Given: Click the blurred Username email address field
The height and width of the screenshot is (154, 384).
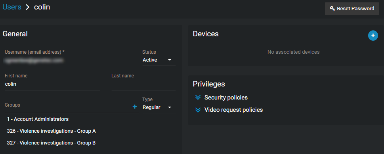Looking at the screenshot, I should 34,60.
